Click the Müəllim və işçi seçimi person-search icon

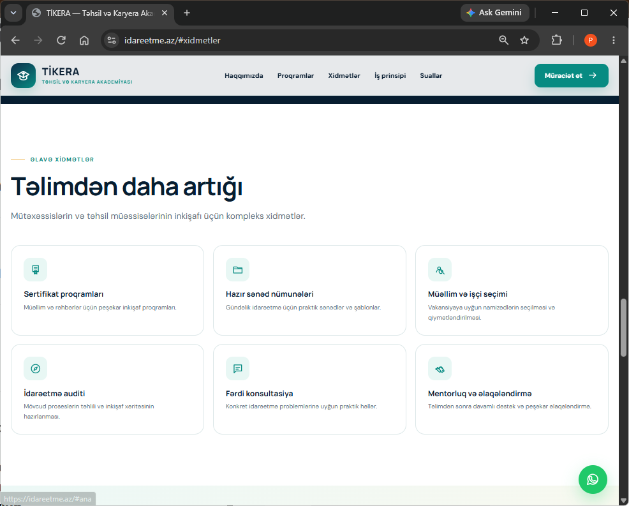[440, 270]
